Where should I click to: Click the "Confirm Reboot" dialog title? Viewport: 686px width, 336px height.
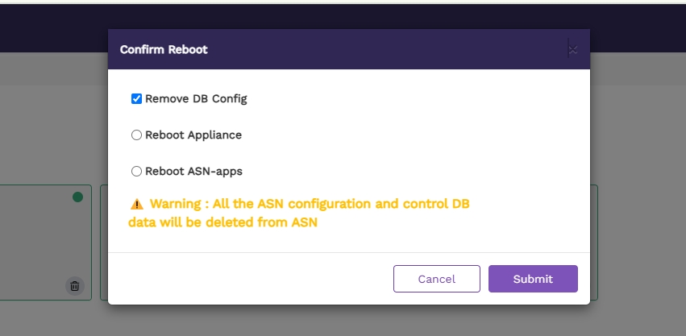coord(164,50)
